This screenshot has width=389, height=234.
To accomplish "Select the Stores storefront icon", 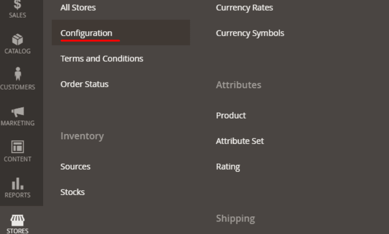I will (17, 220).
